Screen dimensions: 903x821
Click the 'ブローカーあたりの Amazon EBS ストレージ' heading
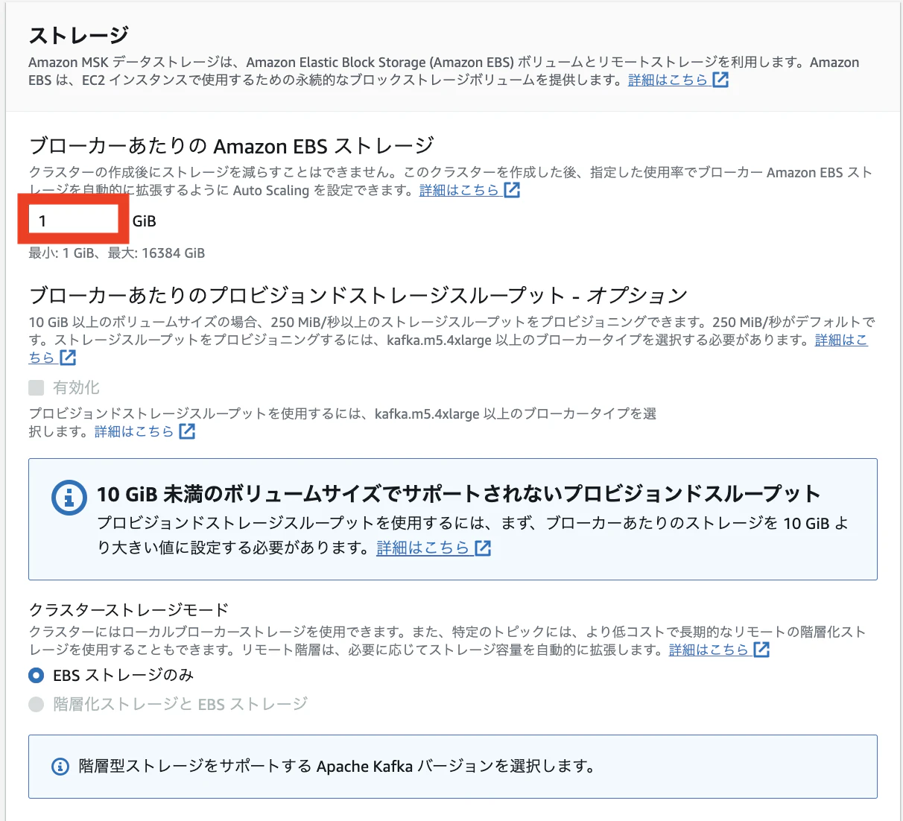coord(232,145)
